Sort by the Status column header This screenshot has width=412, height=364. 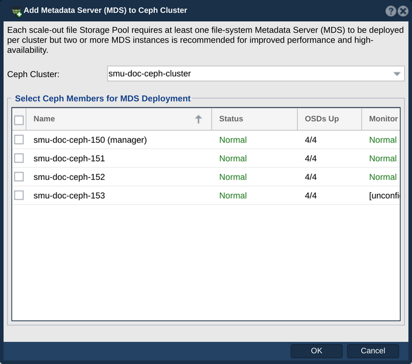pyautogui.click(x=255, y=118)
